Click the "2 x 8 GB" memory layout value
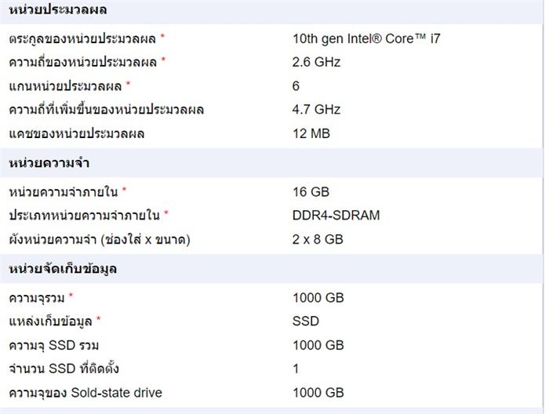549x414 pixels. (x=318, y=238)
